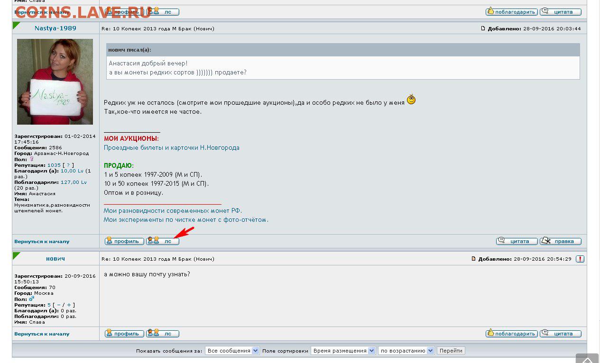Viewport: 600px width, 363px height.
Task: Click the Показать сообщения за: label
Action: coord(169,351)
